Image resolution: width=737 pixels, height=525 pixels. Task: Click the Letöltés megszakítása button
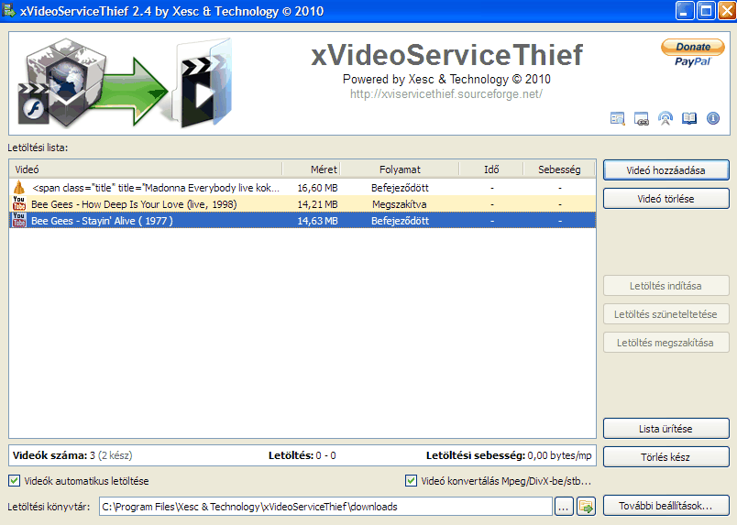coord(666,343)
